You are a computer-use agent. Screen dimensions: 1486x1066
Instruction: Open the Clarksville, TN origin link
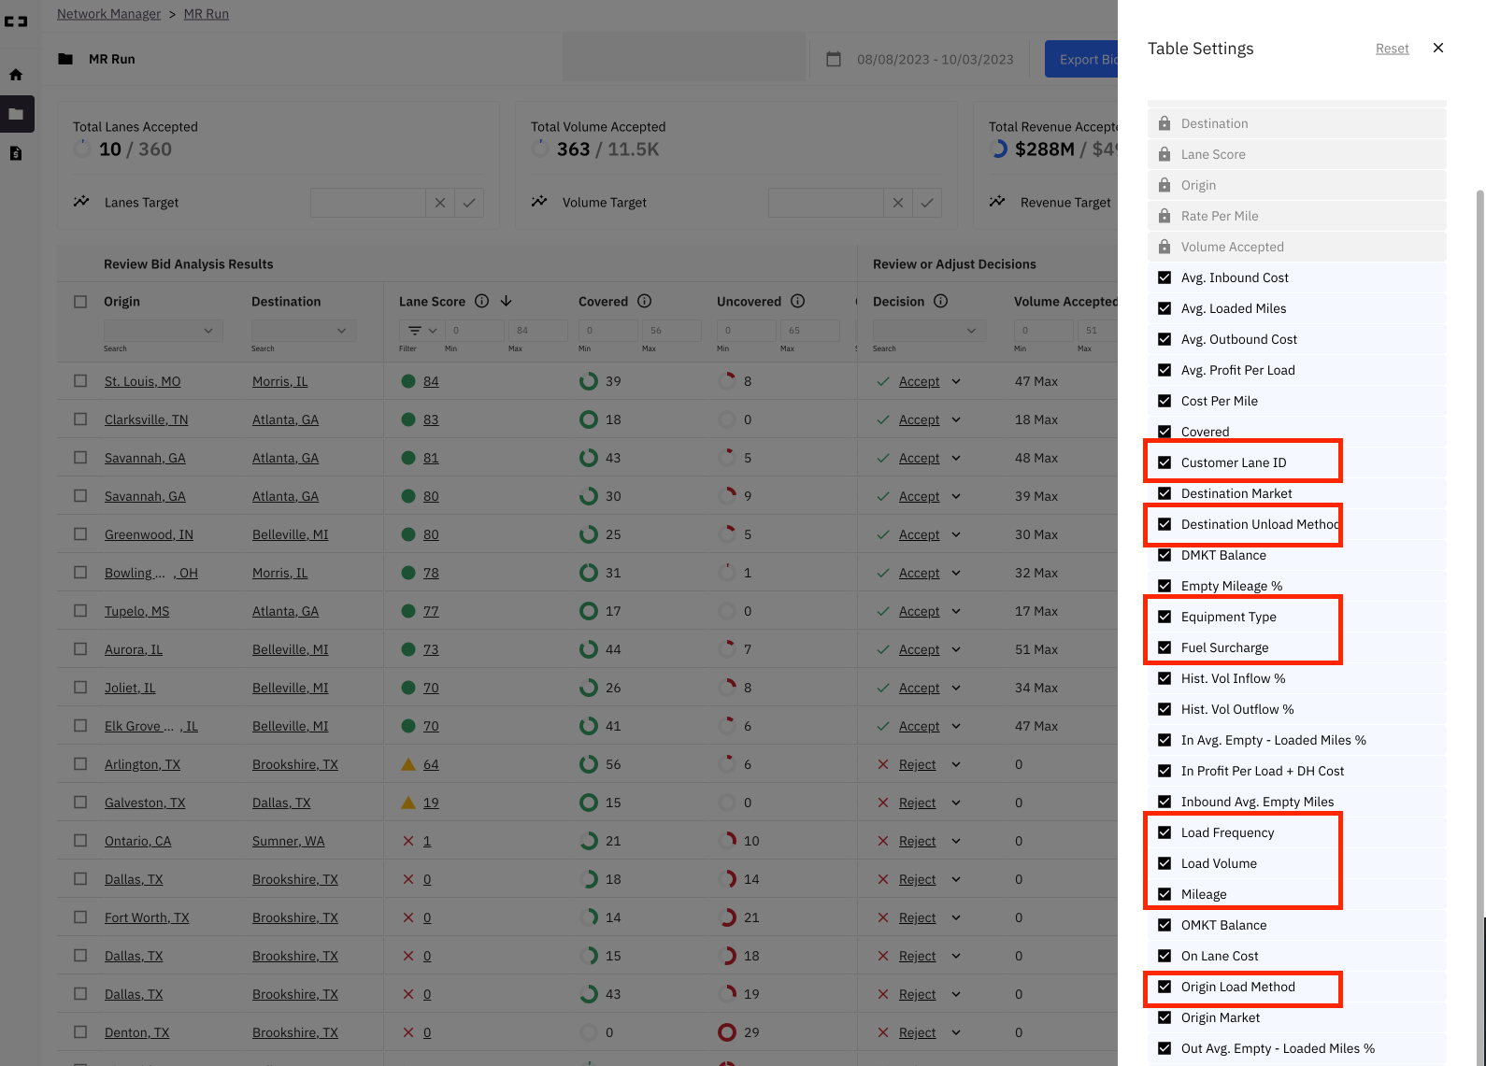(146, 419)
